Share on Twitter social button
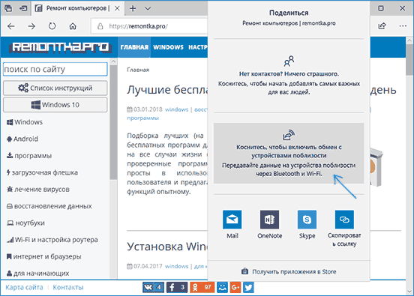Image resolution: width=414 pixels, height=296 pixels. [x=248, y=287]
